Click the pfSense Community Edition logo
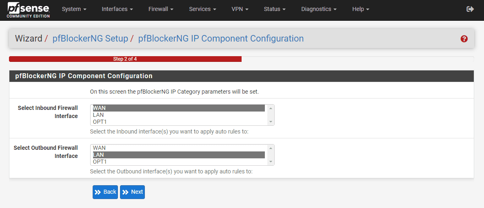The image size is (484, 208). point(28,10)
